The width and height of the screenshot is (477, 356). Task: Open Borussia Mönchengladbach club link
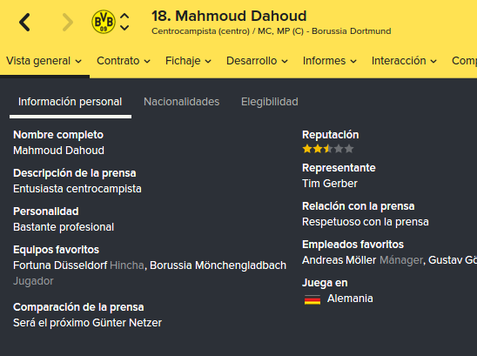pyautogui.click(x=218, y=265)
